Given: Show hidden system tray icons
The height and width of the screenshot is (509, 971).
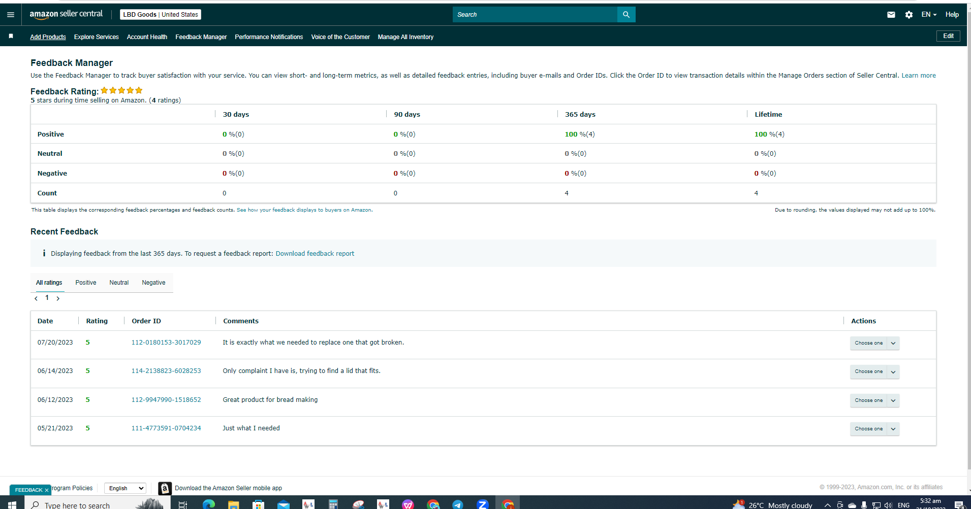Looking at the screenshot, I should pos(827,505).
